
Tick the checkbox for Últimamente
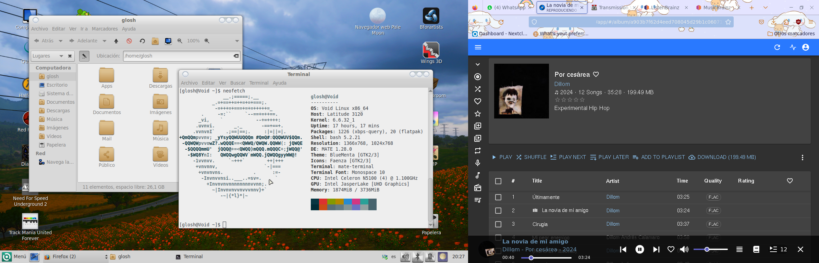point(498,197)
